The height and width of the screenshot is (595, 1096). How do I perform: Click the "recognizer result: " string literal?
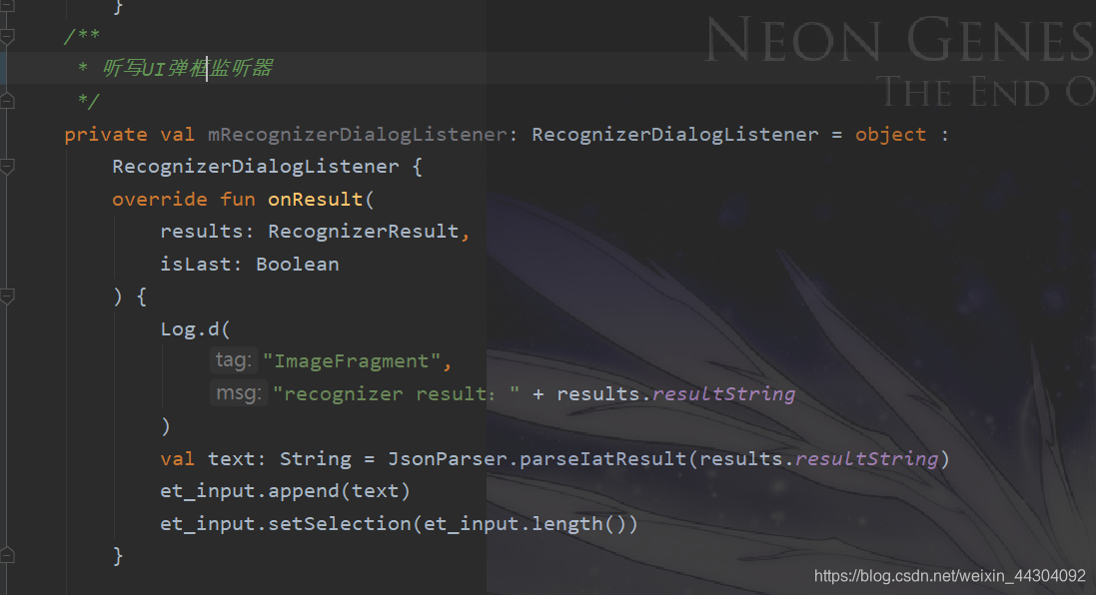[397, 394]
